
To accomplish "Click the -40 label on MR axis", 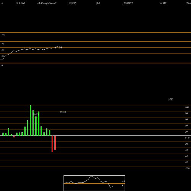I will [186, 150].
